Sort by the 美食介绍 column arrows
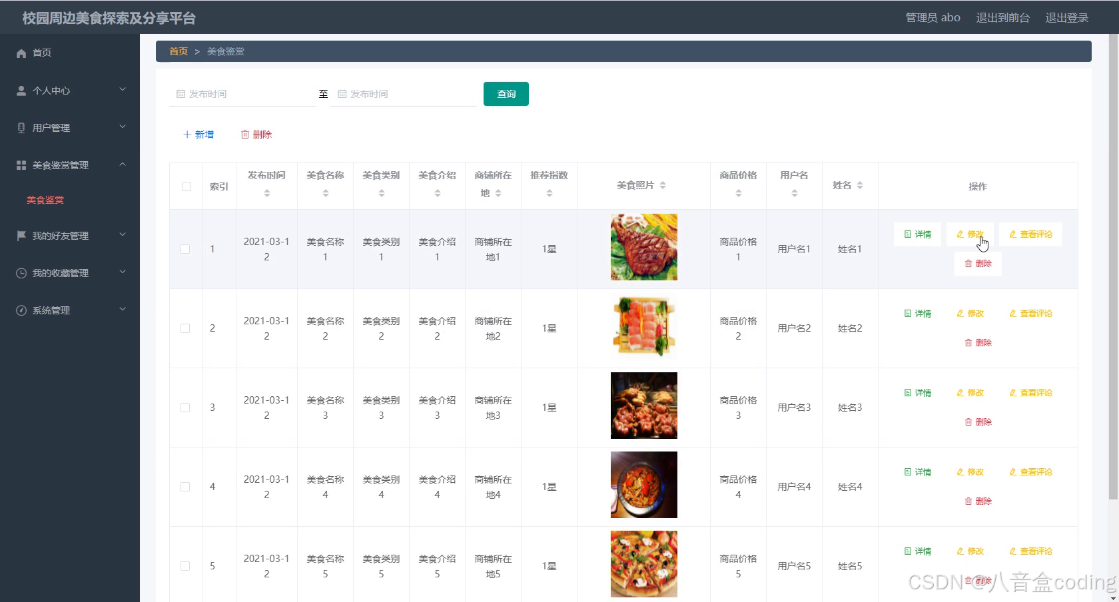This screenshot has height=602, width=1119. click(x=438, y=193)
